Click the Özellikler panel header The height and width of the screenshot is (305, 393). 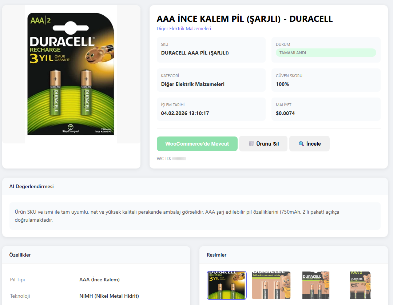click(x=20, y=255)
